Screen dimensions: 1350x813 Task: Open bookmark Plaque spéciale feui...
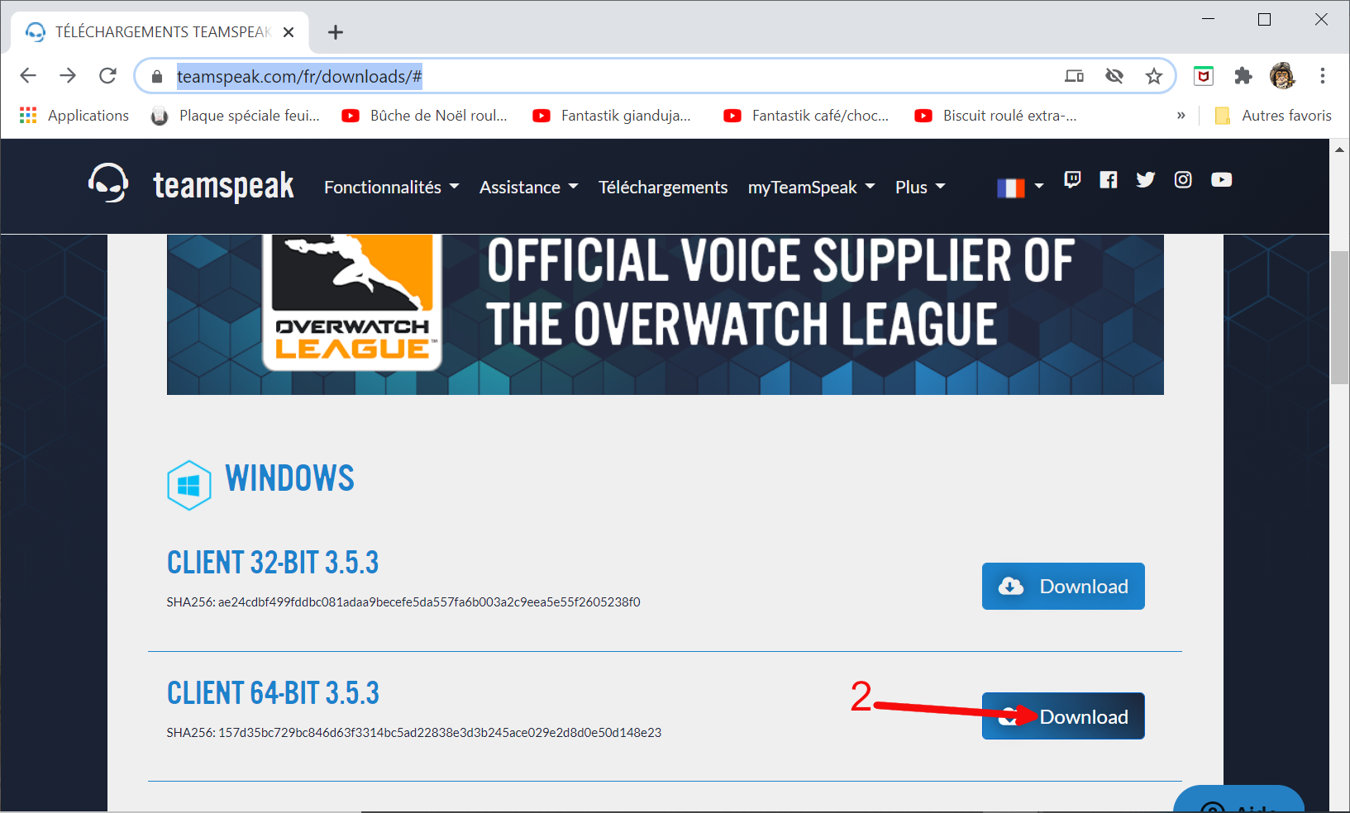tap(236, 116)
